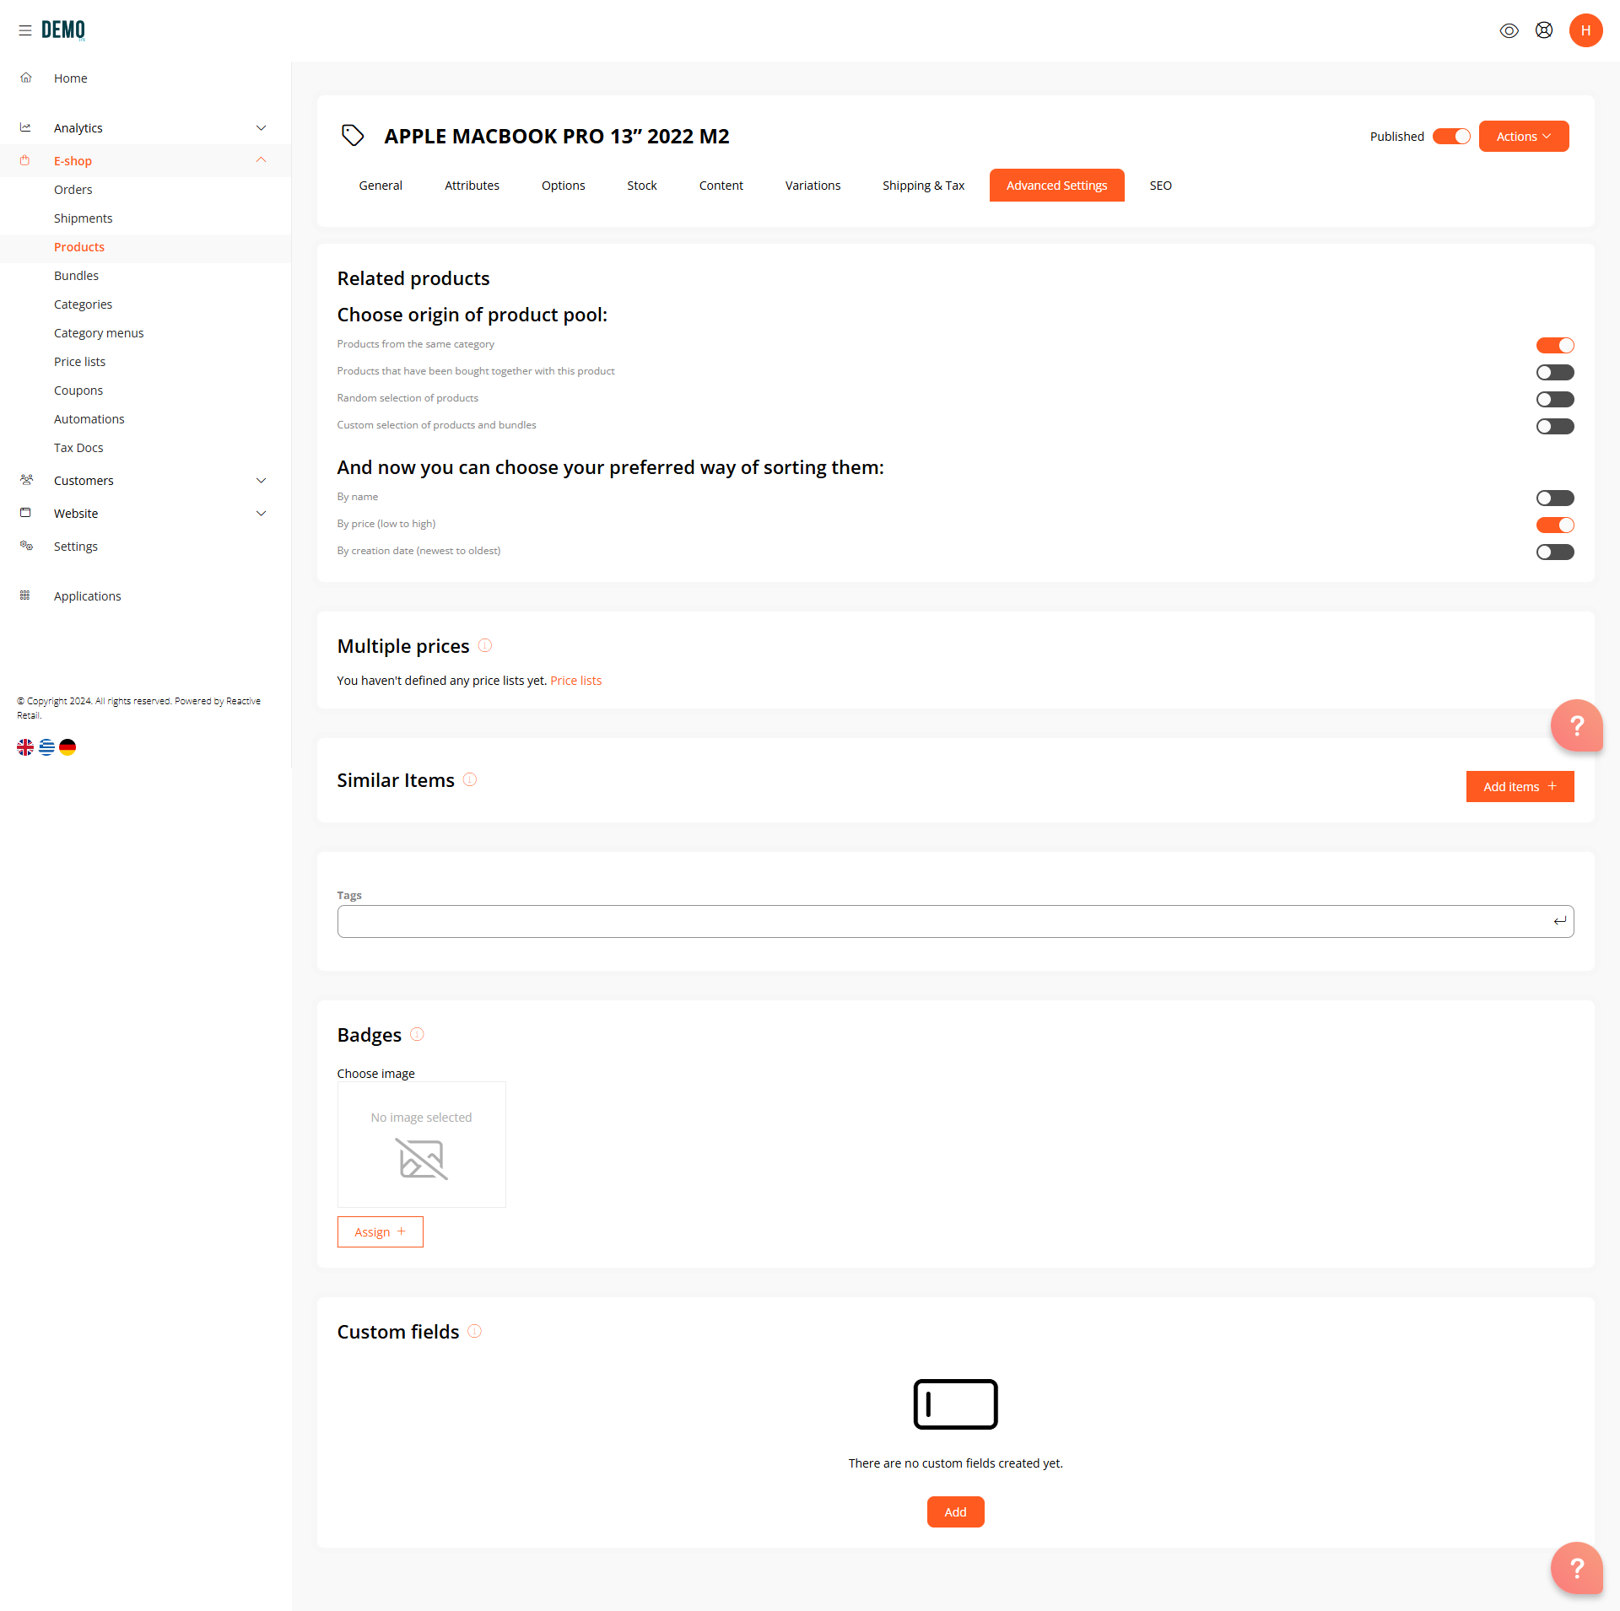Click Similar Items info icon
The width and height of the screenshot is (1620, 1611).
470,779
